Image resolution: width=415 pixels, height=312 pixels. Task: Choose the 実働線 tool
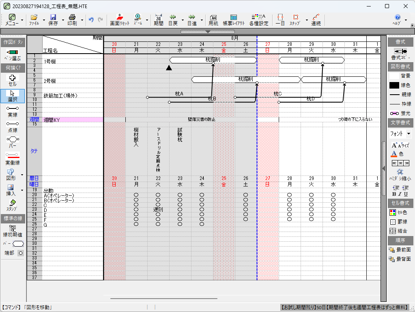[13, 158]
